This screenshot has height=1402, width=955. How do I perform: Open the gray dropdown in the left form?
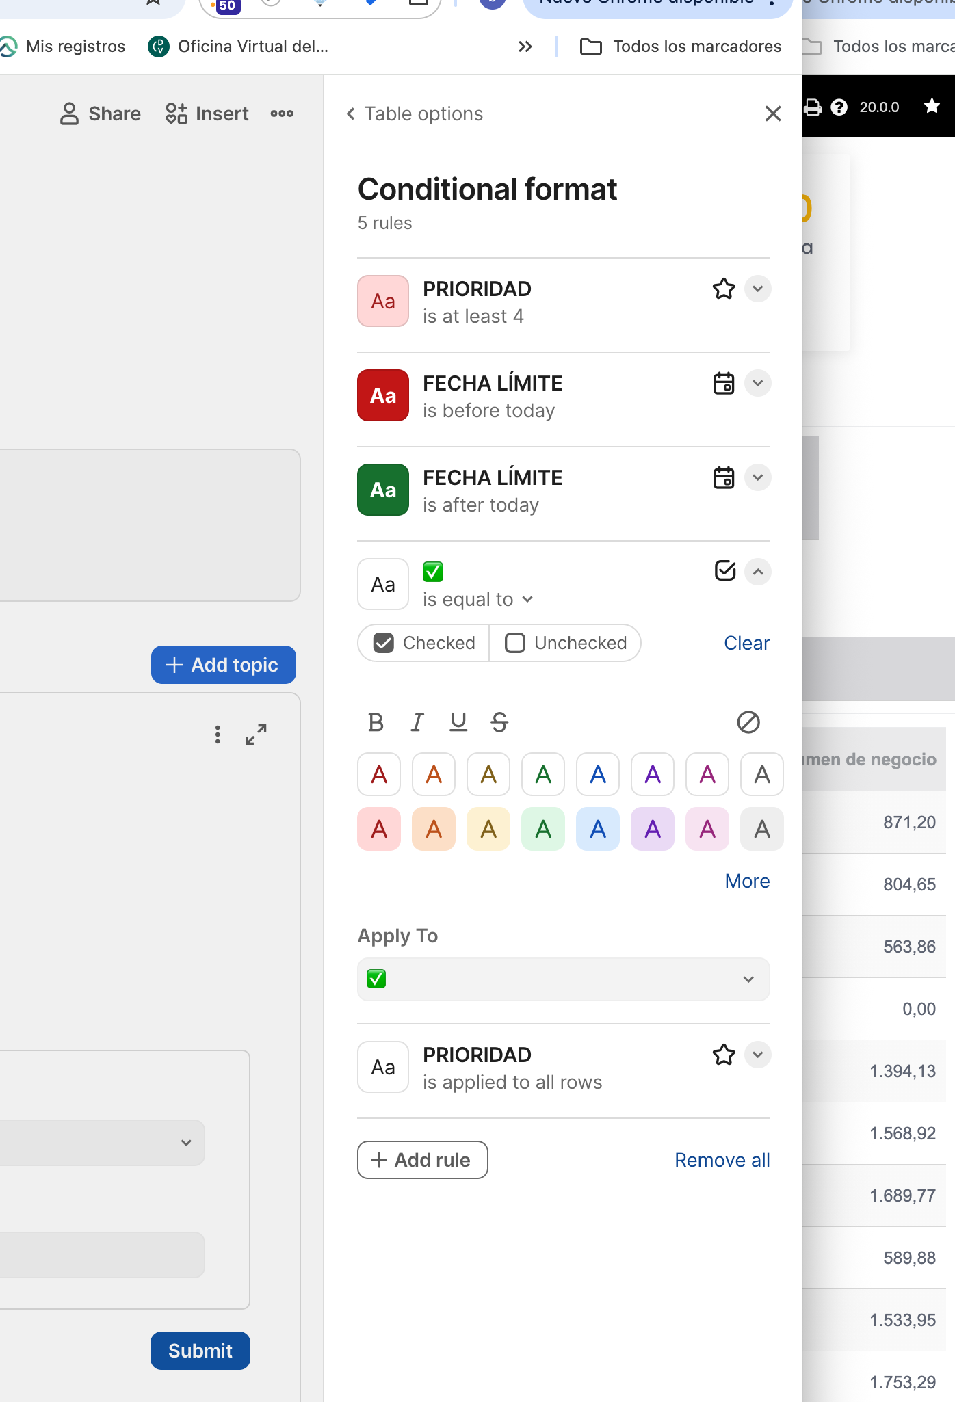tap(101, 1143)
